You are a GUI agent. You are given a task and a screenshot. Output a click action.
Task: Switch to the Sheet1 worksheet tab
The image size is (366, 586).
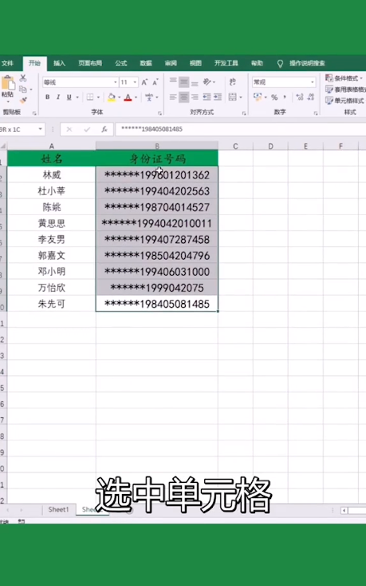tap(58, 509)
